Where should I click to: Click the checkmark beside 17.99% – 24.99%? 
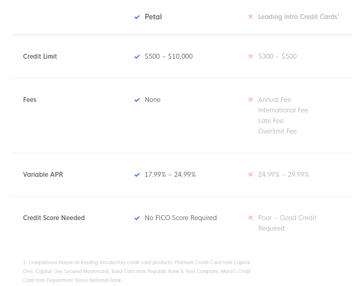(x=137, y=175)
